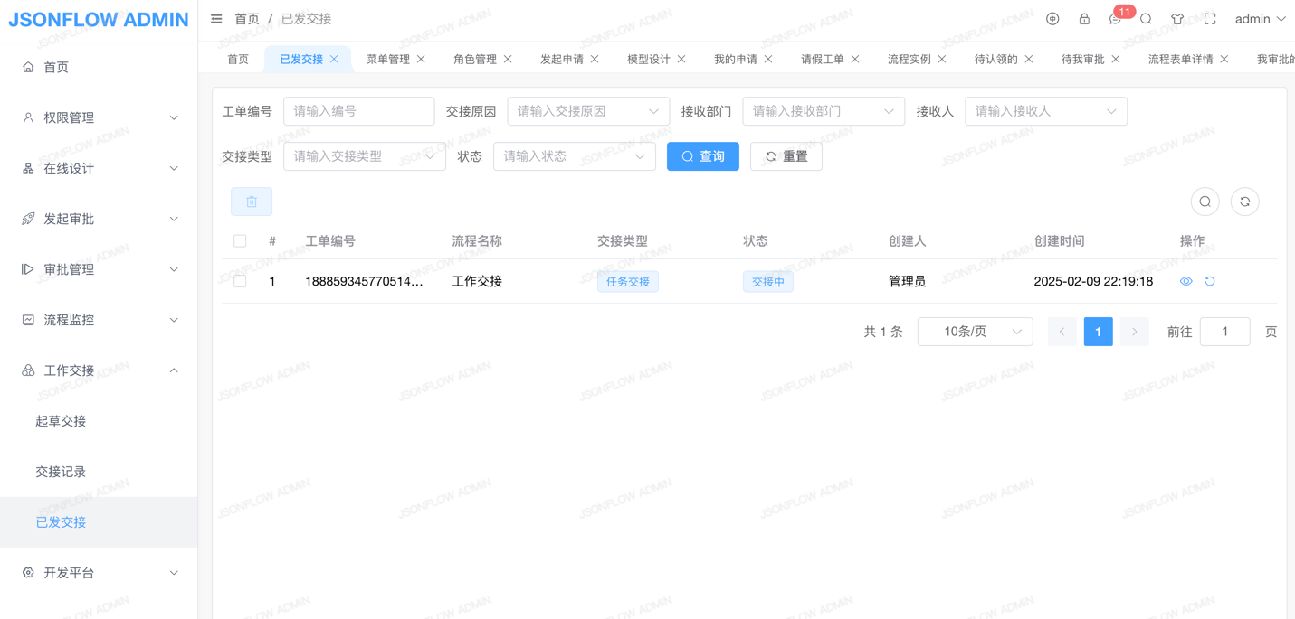Click the 查询 button
The height and width of the screenshot is (619, 1295).
click(x=702, y=156)
